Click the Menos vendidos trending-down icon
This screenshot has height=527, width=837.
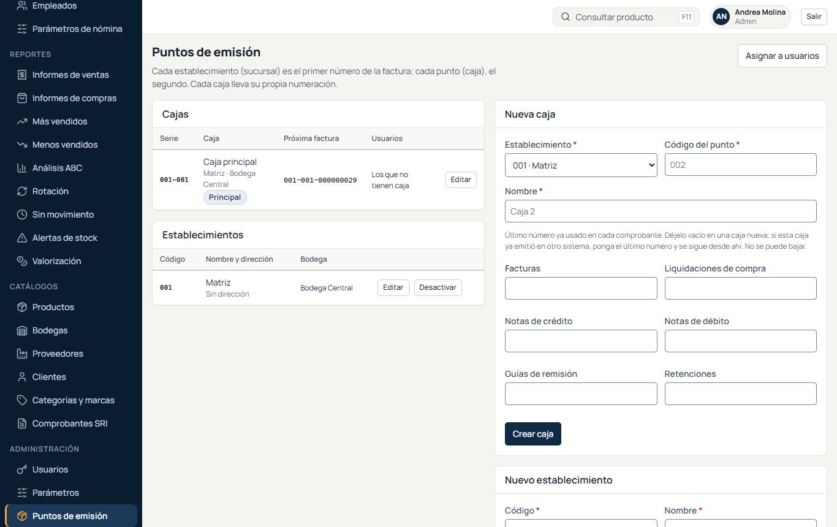22,145
